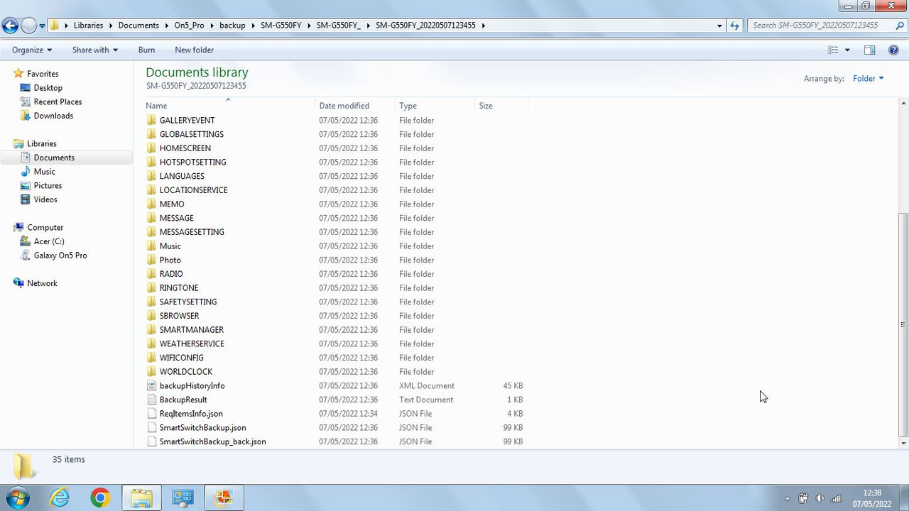909x511 pixels.
Task: Click the search box for SM-G550FY_20220507123455
Action: point(821,26)
